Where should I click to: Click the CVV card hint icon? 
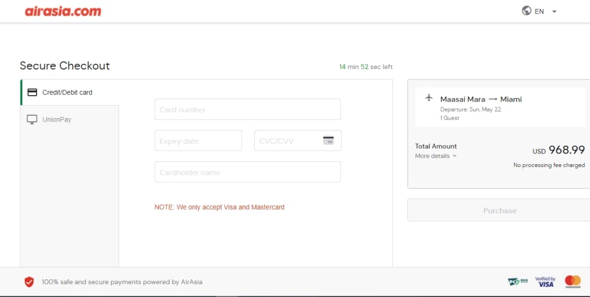pos(329,141)
